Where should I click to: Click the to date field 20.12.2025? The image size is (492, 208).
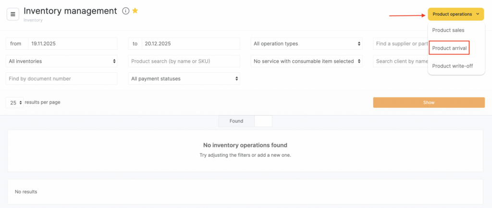pos(191,44)
